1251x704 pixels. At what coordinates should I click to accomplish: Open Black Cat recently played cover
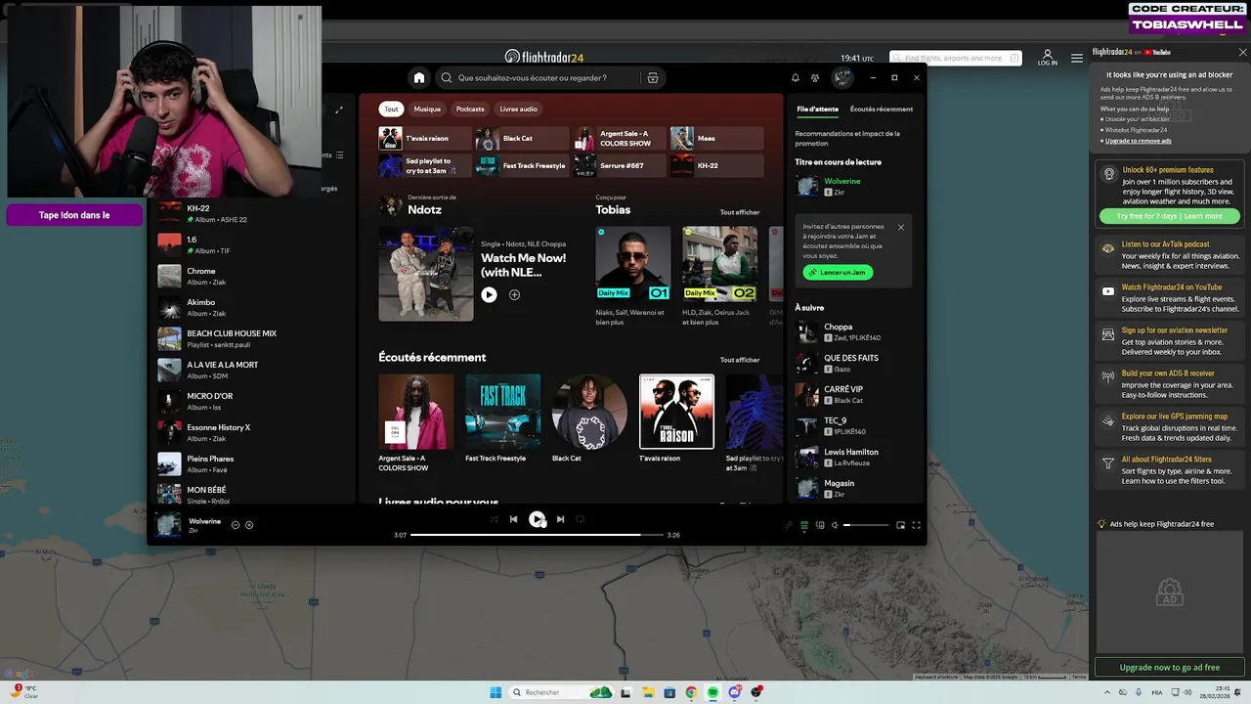[x=590, y=412]
